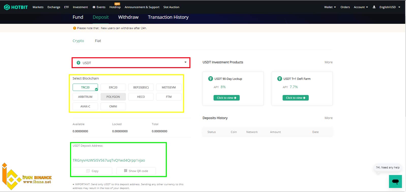Click the Available balance 0.00000000
The width and height of the screenshot is (406, 192).
pos(80,131)
